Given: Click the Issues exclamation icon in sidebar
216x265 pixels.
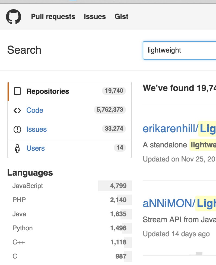Looking at the screenshot, I should point(17,130).
